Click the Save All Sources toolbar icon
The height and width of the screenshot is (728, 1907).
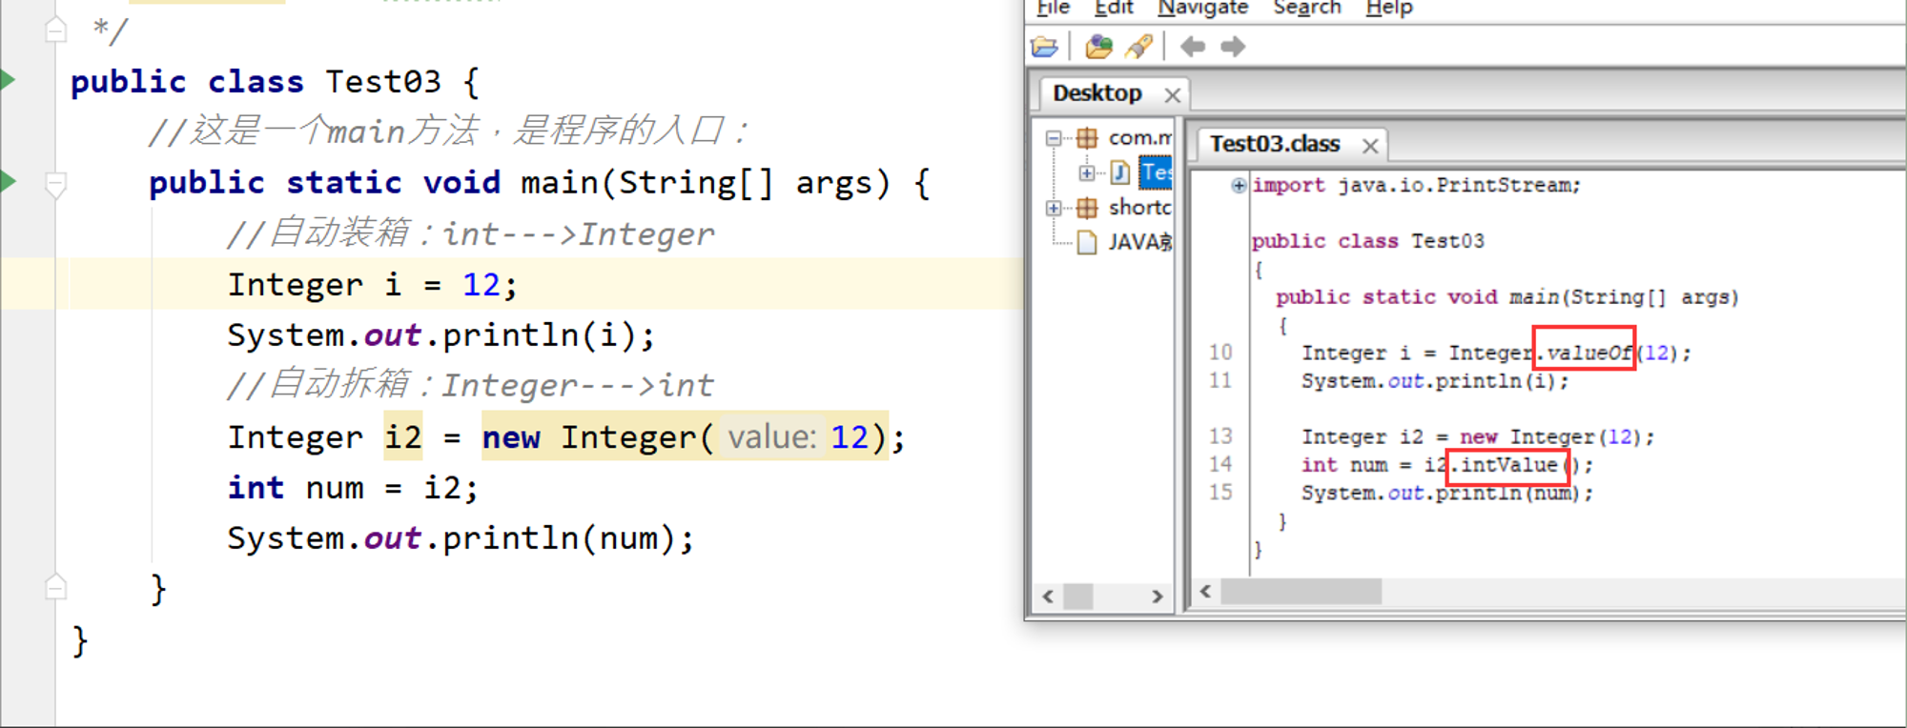[1099, 47]
